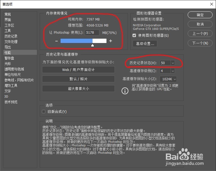This screenshot has height=171, width=216.
Task: Click GeForce GTX 1660 SUPER text
Action: pos(156,29)
